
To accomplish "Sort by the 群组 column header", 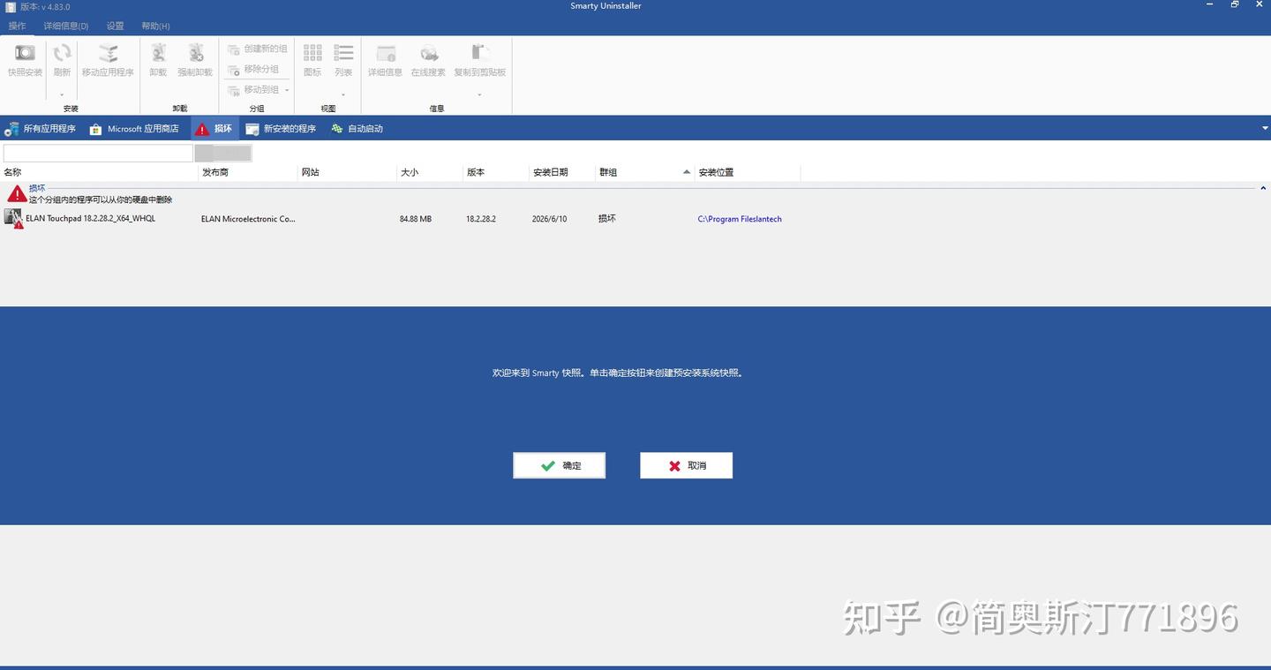I will (645, 172).
